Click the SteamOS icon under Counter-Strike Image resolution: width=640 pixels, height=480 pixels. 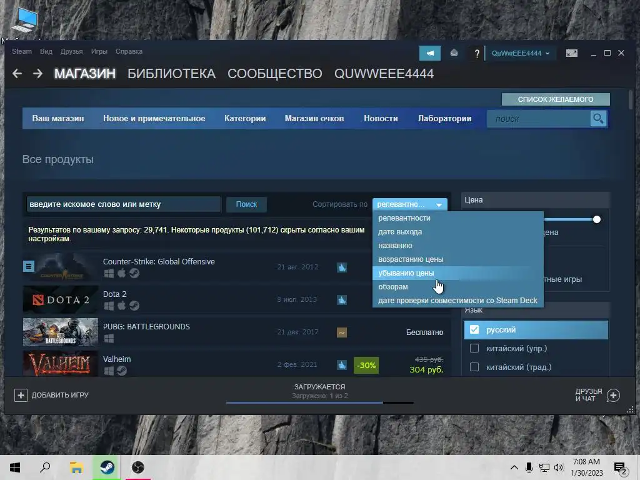click(134, 274)
